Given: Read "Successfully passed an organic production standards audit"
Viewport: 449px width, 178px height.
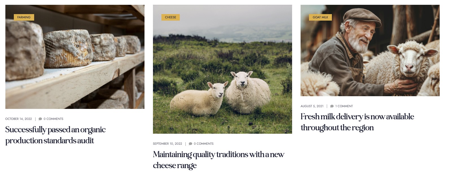Looking at the screenshot, I should coord(55,135).
